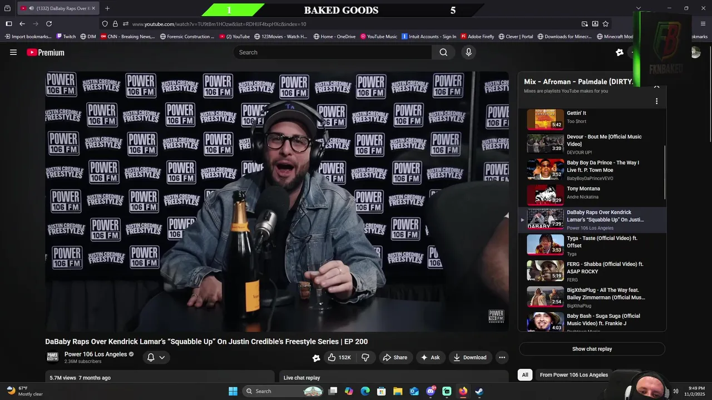Start voice search with microphone icon

click(468, 52)
